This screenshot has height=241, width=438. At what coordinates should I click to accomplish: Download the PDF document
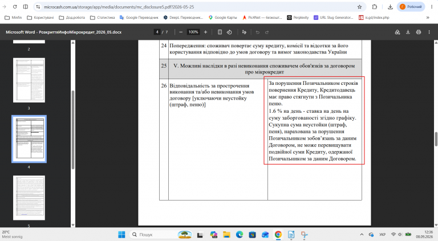pos(408,32)
